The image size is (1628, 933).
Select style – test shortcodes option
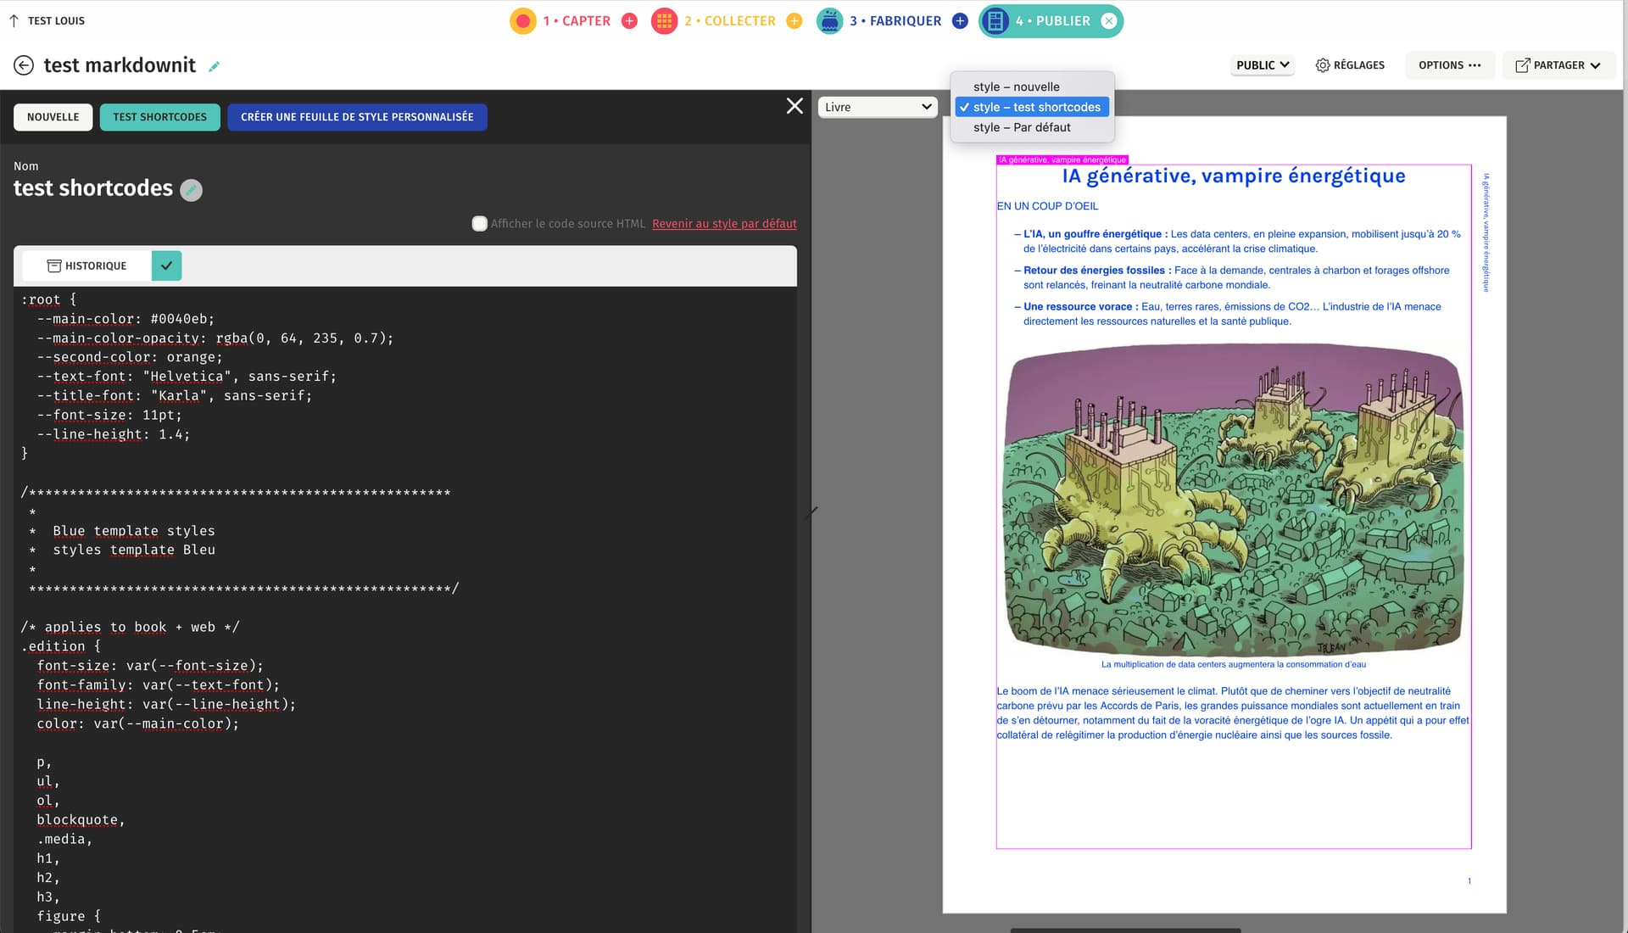click(x=1032, y=107)
